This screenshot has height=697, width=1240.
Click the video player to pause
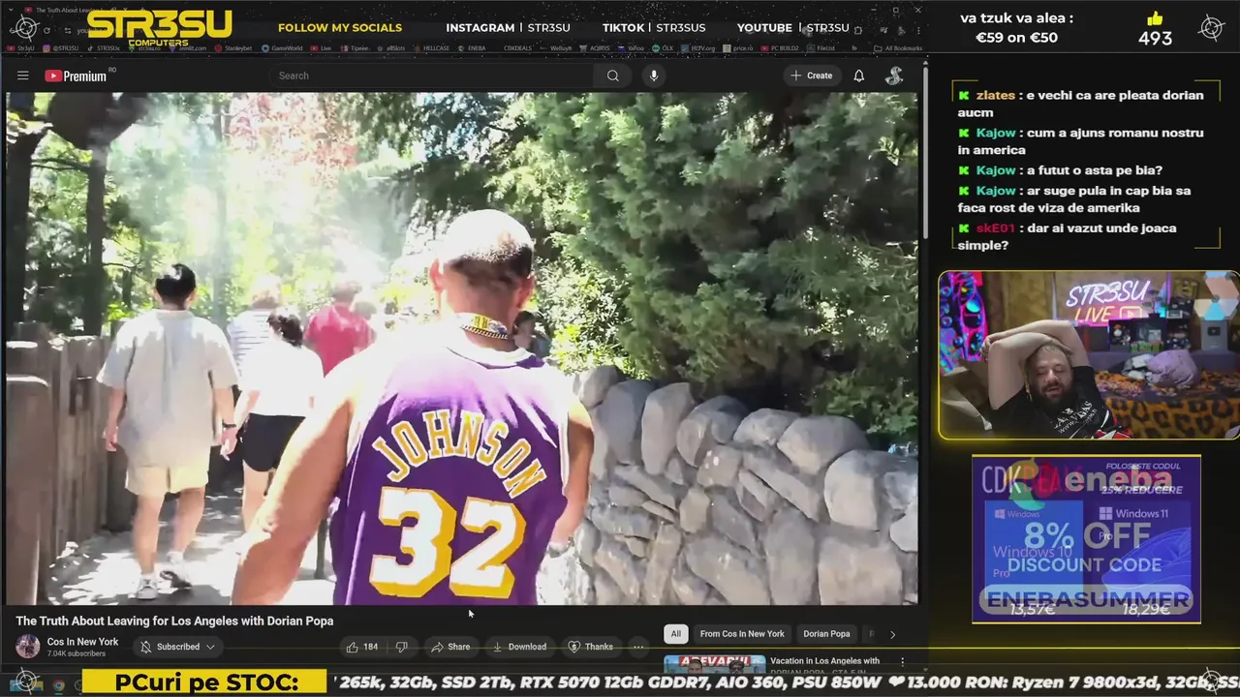(x=462, y=348)
